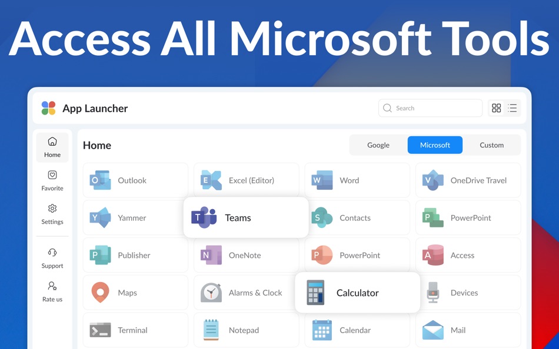Select the Microsoft tab

coord(435,145)
